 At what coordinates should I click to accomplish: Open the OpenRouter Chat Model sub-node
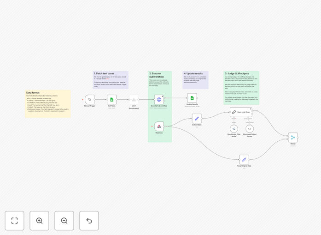coord(234,129)
